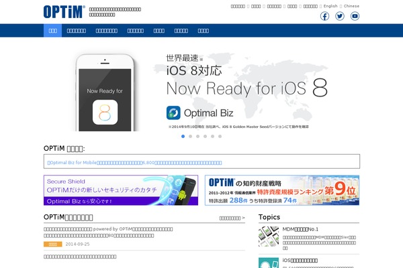Open the Optimal Biz for Mobile news link
The width and height of the screenshot is (403, 268).
pos(135,163)
